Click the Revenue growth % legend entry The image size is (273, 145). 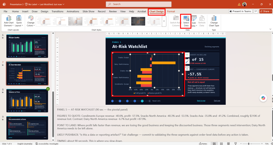(154, 93)
